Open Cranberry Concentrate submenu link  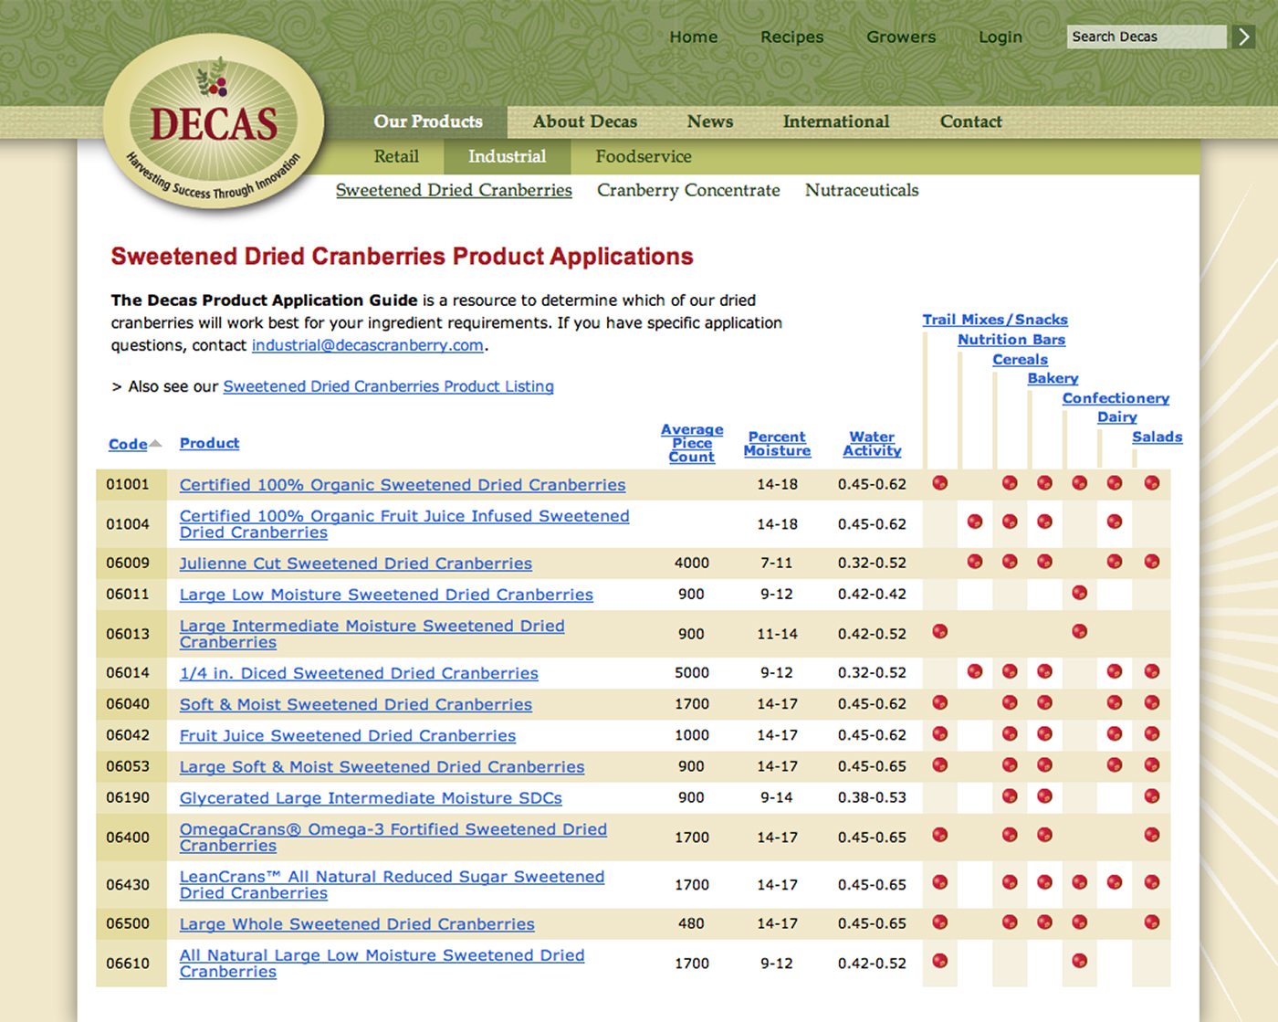(688, 190)
